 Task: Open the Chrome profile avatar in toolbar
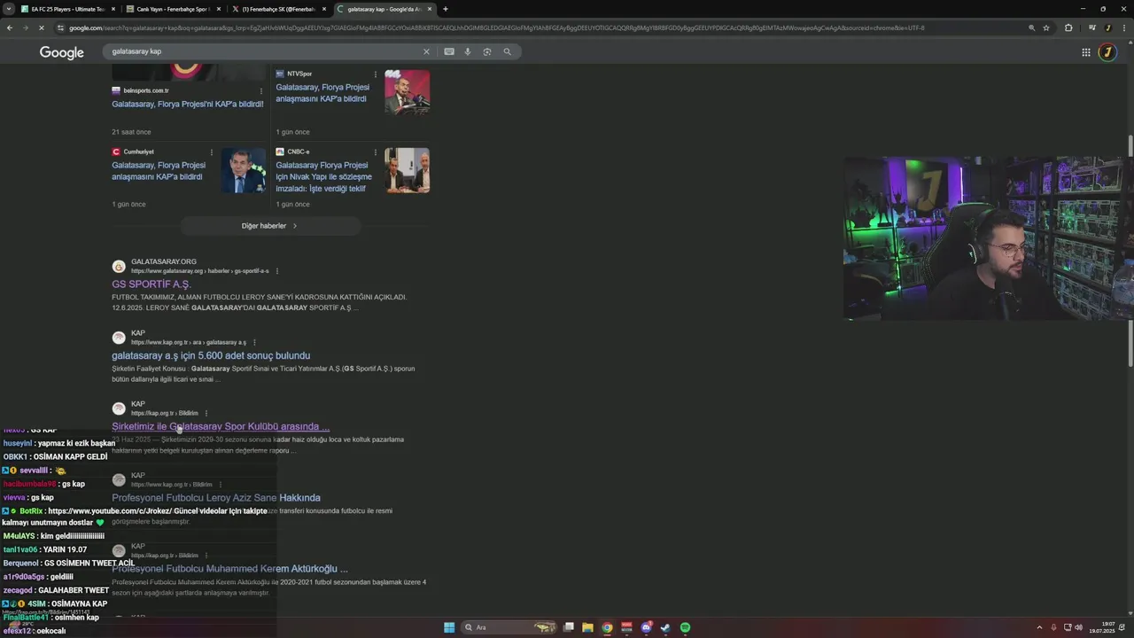tap(1107, 27)
